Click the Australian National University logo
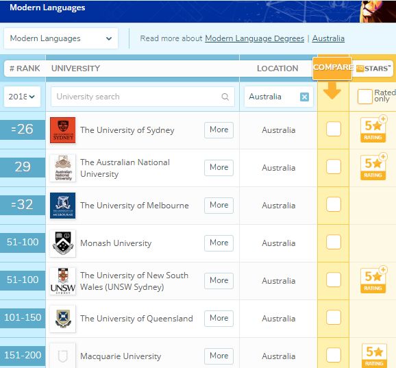 (x=62, y=168)
